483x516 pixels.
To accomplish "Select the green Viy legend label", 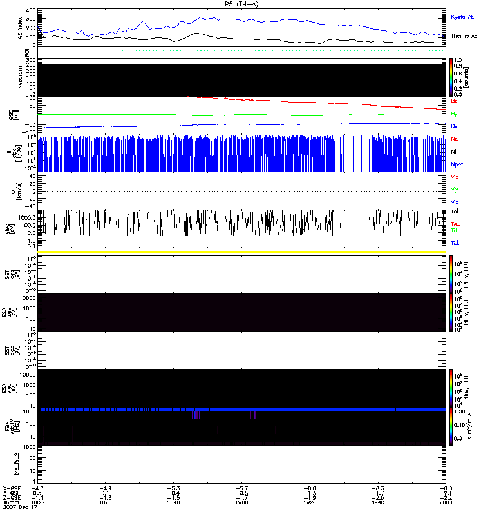I will (x=454, y=190).
